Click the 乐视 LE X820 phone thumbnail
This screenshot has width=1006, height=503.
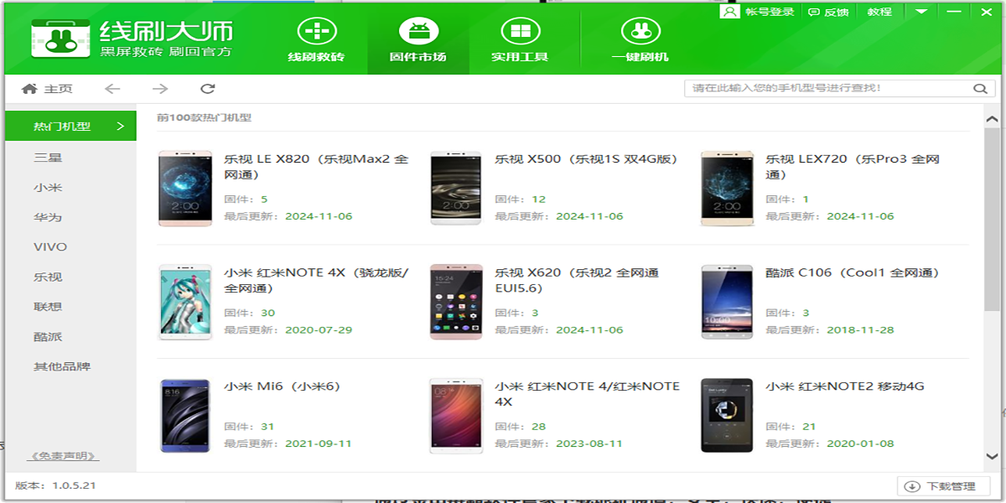185,189
